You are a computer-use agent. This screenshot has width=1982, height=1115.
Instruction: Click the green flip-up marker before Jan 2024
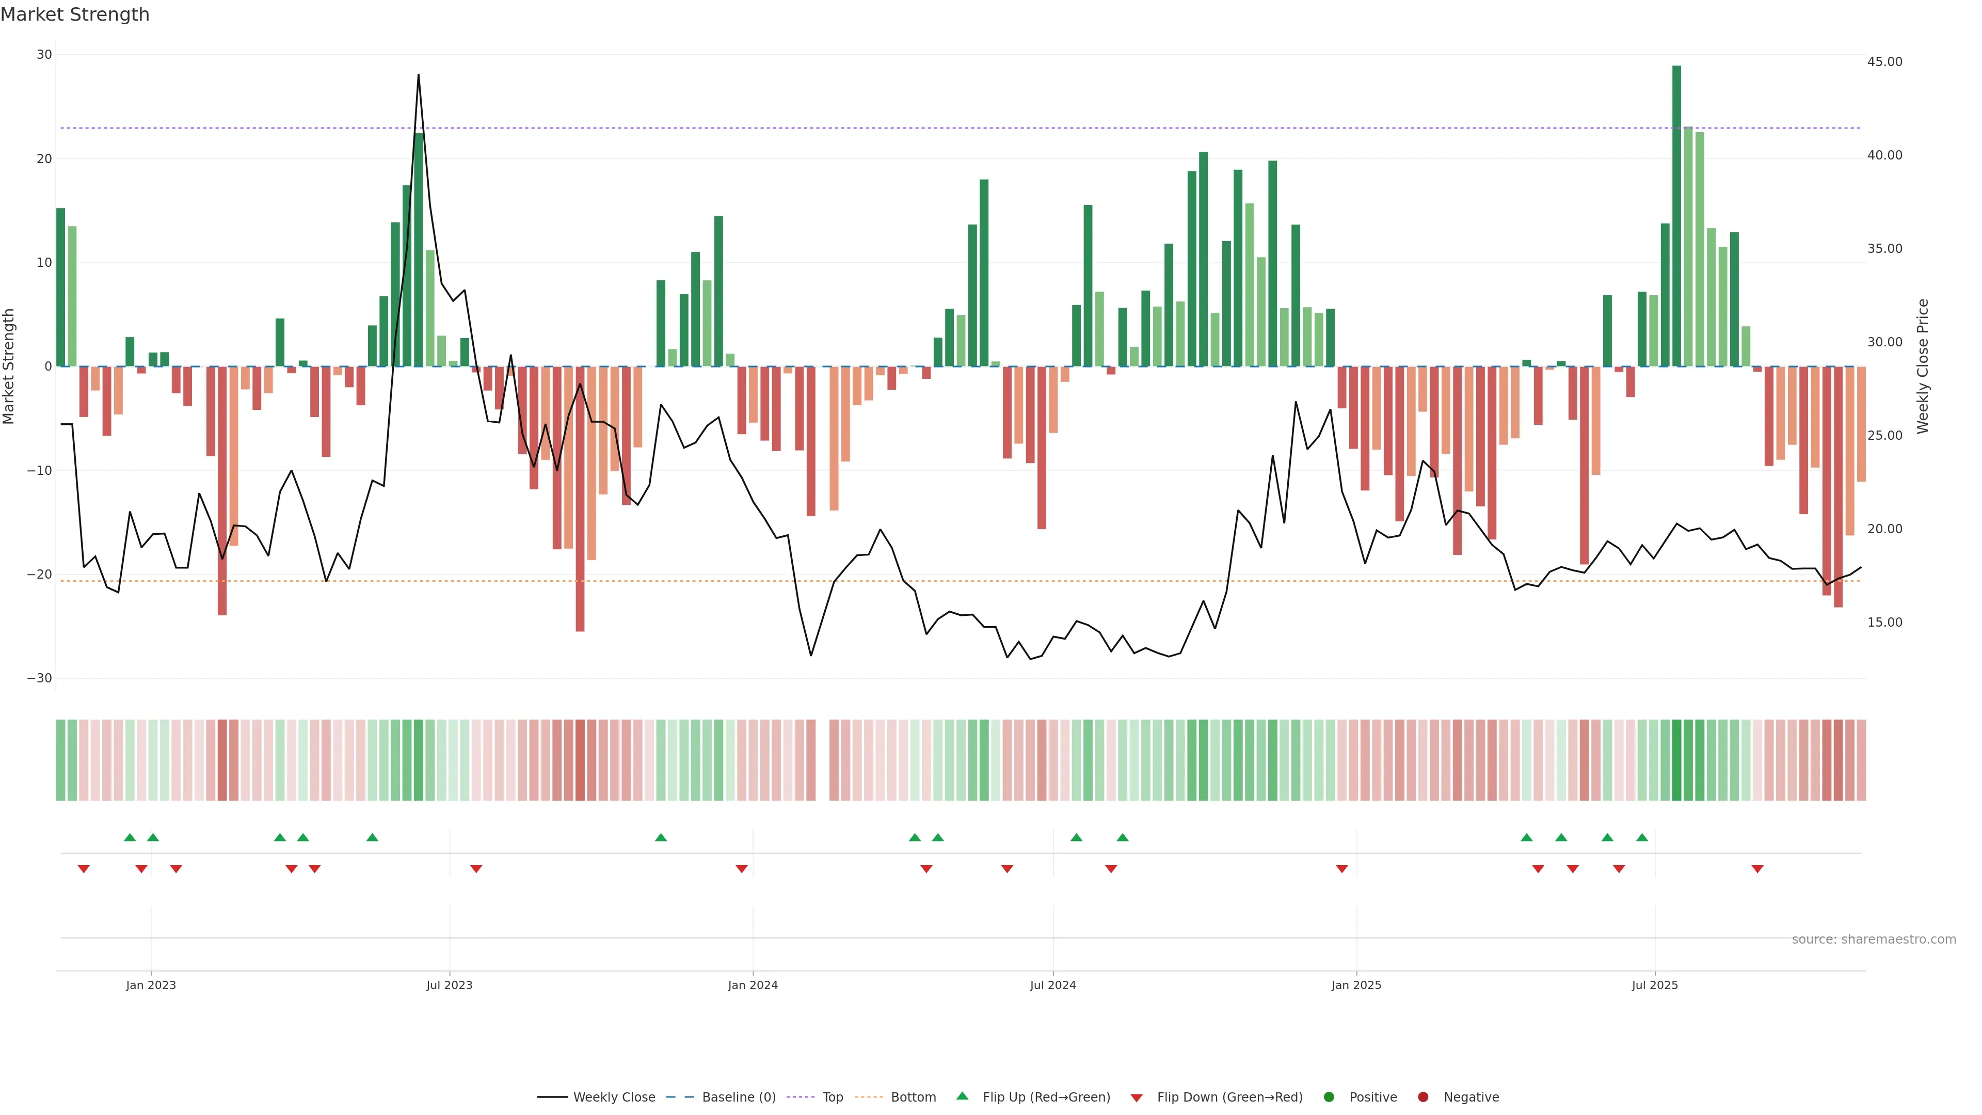661,837
